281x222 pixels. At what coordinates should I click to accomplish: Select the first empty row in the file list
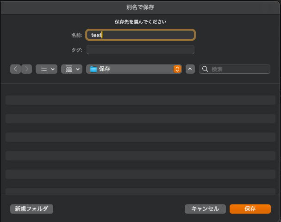[141, 100]
